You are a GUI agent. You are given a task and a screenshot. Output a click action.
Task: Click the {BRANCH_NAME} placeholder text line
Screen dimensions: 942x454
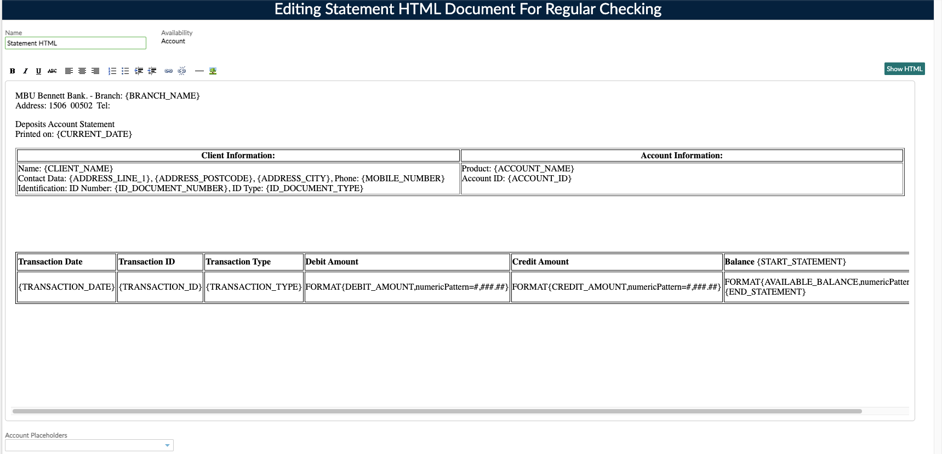coord(107,95)
